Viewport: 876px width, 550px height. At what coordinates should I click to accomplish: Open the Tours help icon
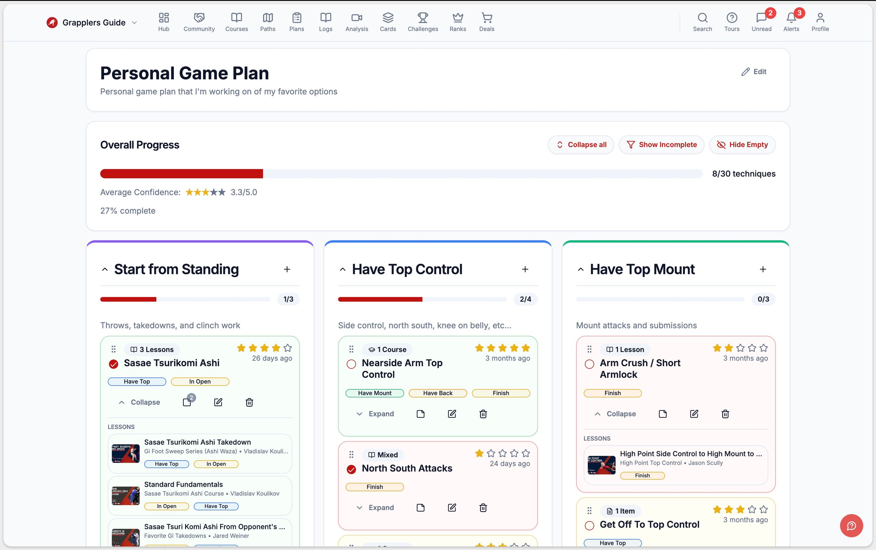[731, 18]
